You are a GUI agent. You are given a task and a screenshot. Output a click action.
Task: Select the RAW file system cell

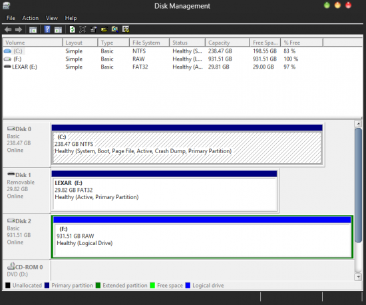tap(138, 59)
